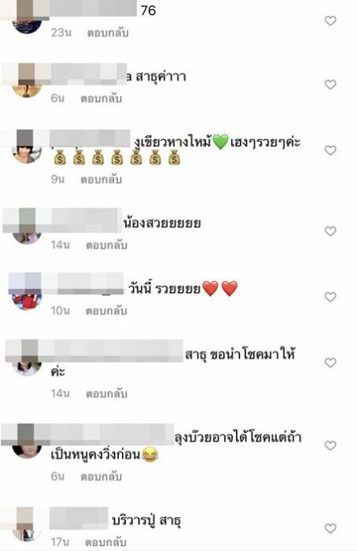Reply to the 23น comment
Viewport: 357px width, 551px height.
click(x=108, y=33)
